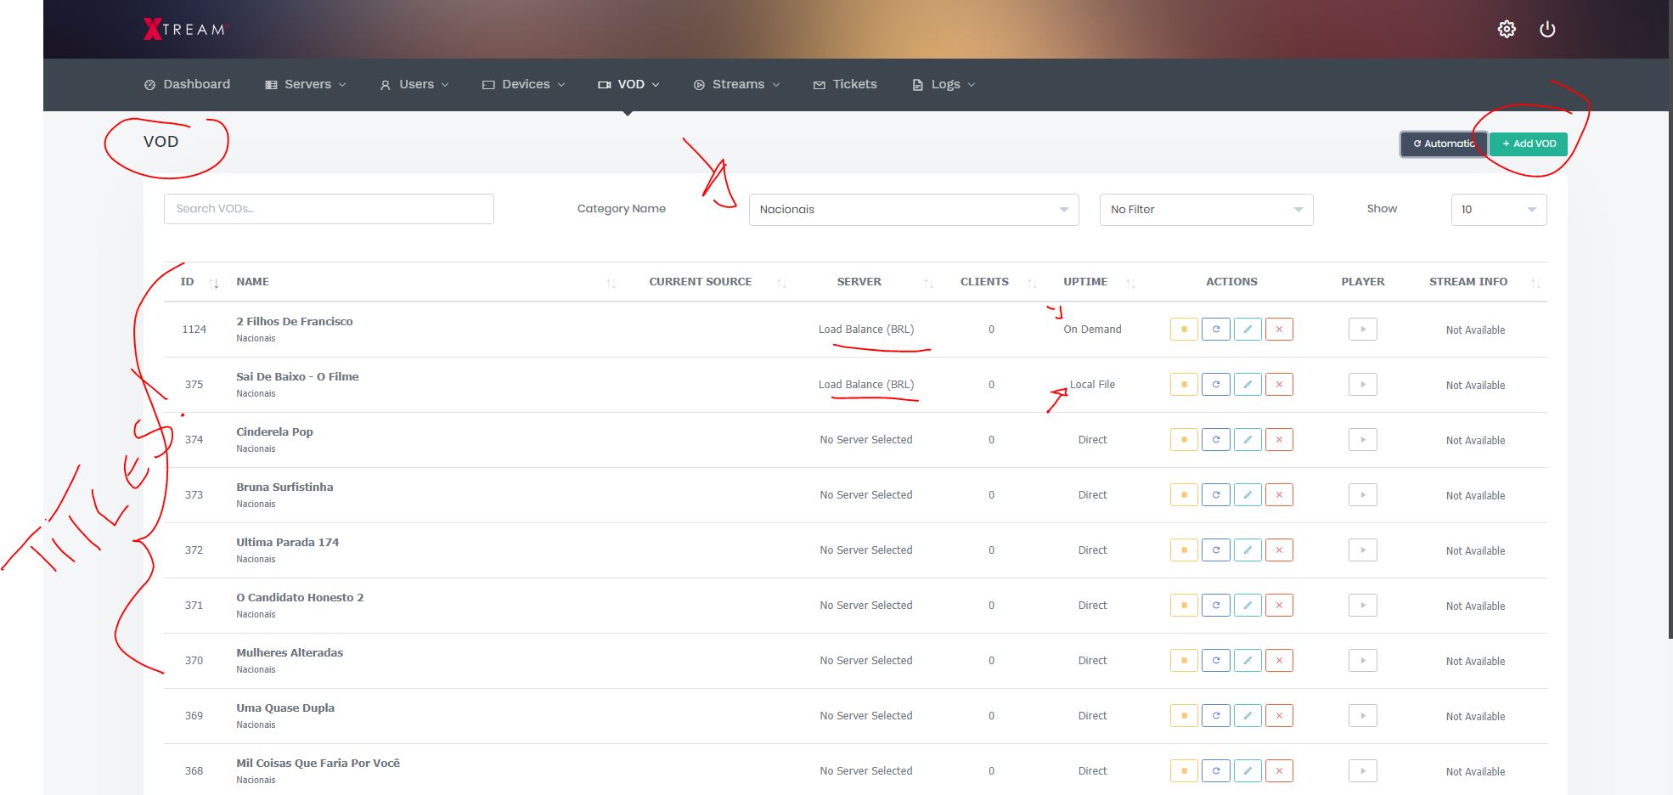
Task: Delete Sai De Baixo - O Filme entry
Action: [1279, 385]
